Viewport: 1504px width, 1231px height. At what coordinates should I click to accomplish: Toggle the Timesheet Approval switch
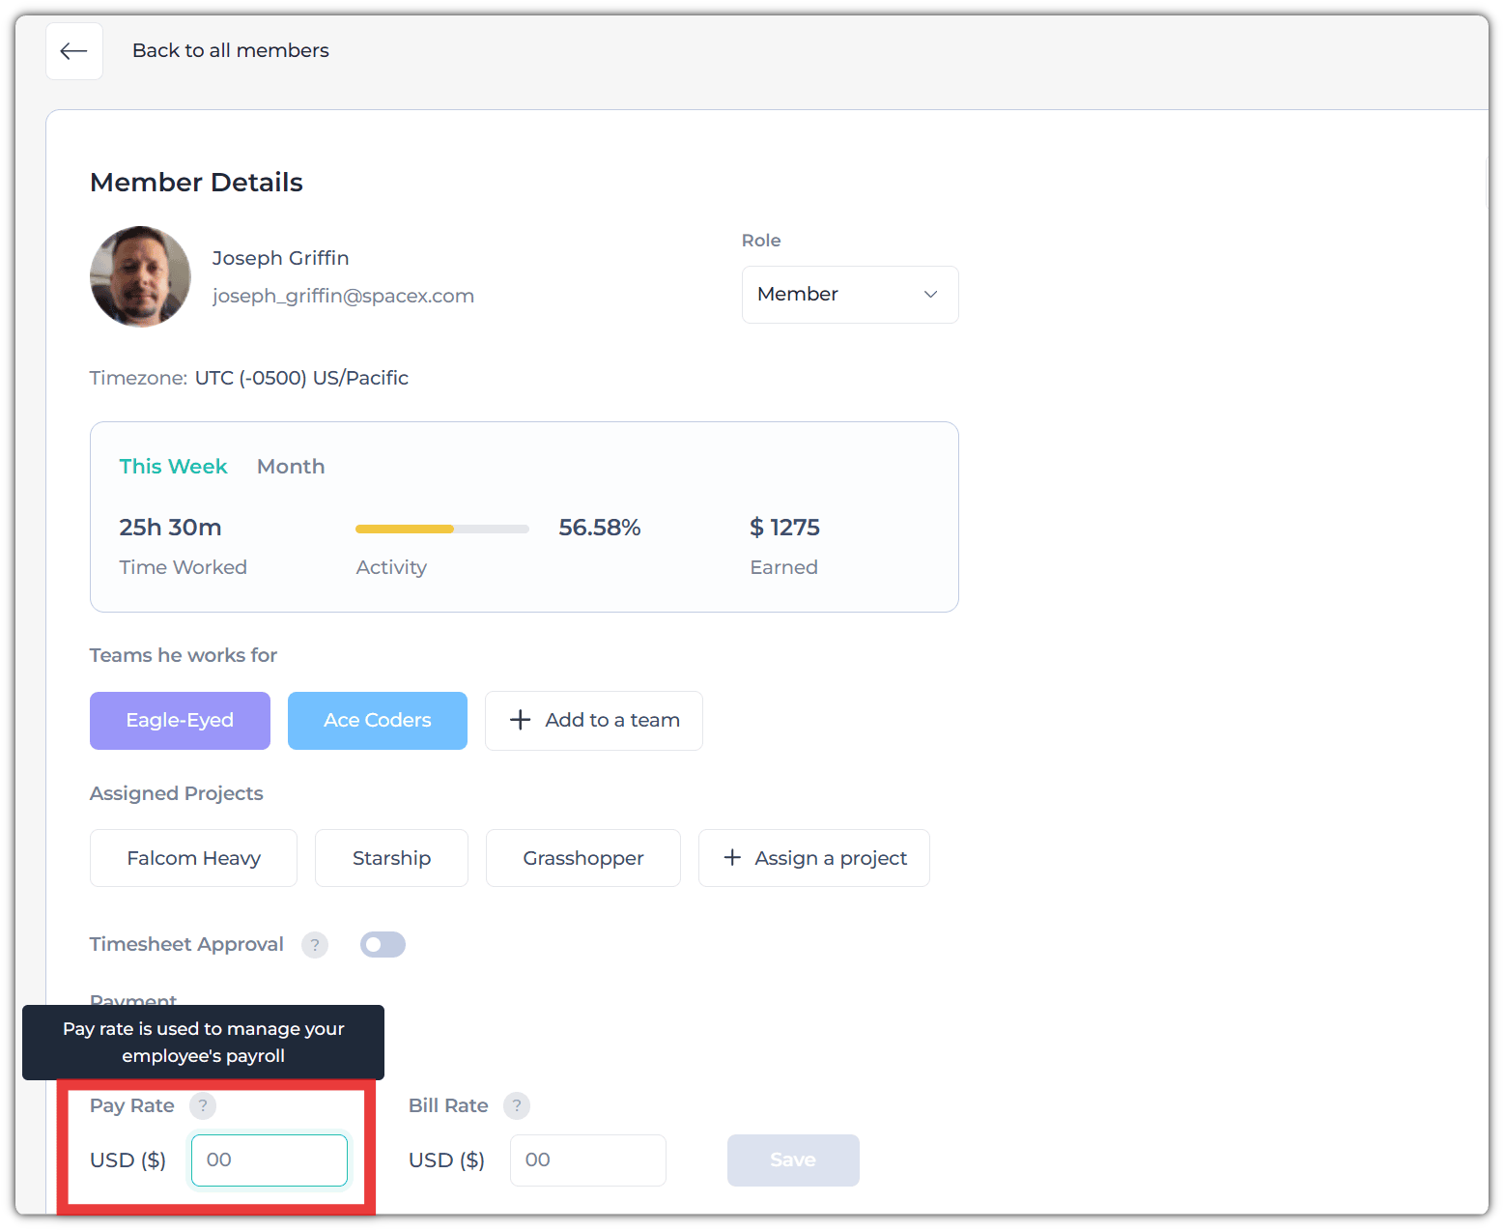point(383,945)
